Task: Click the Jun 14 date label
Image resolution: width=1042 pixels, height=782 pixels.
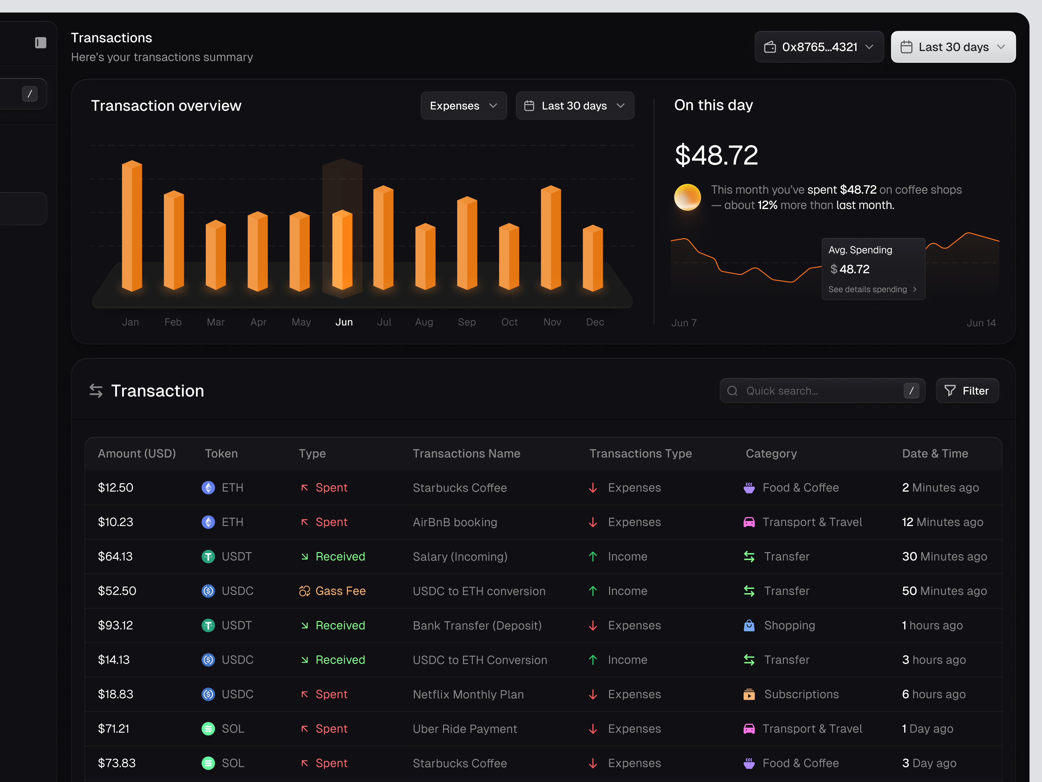Action: [x=981, y=323]
